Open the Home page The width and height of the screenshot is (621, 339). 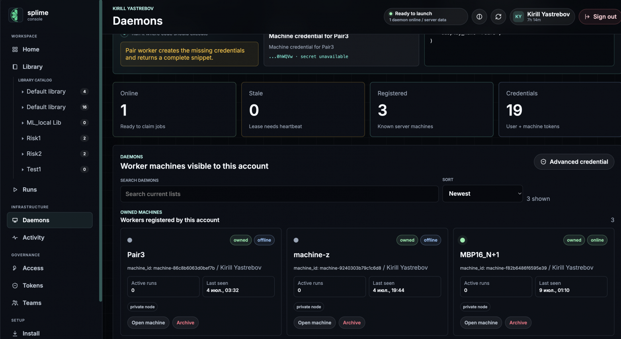pos(50,49)
